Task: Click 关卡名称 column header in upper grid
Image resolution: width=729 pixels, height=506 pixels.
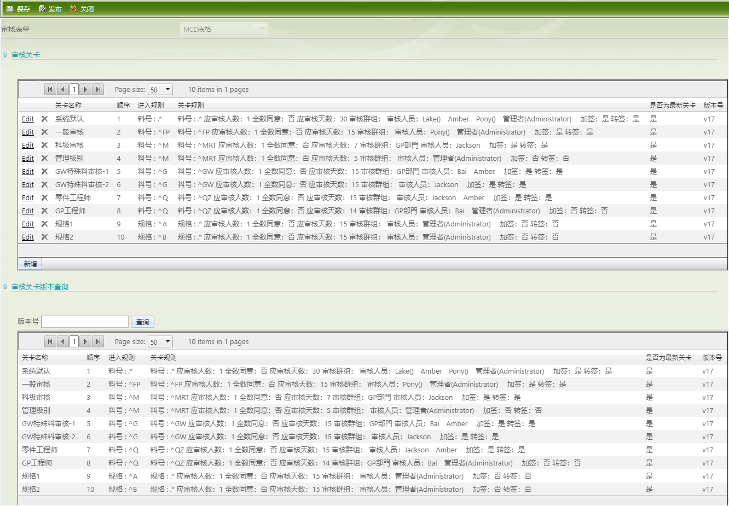Action: click(68, 105)
